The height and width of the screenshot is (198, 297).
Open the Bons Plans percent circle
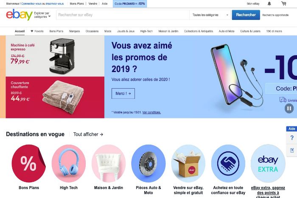[x=28, y=163]
